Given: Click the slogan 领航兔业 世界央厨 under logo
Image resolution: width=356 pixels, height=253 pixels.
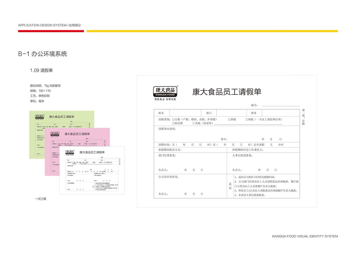Looking at the screenshot, I should click(165, 99).
